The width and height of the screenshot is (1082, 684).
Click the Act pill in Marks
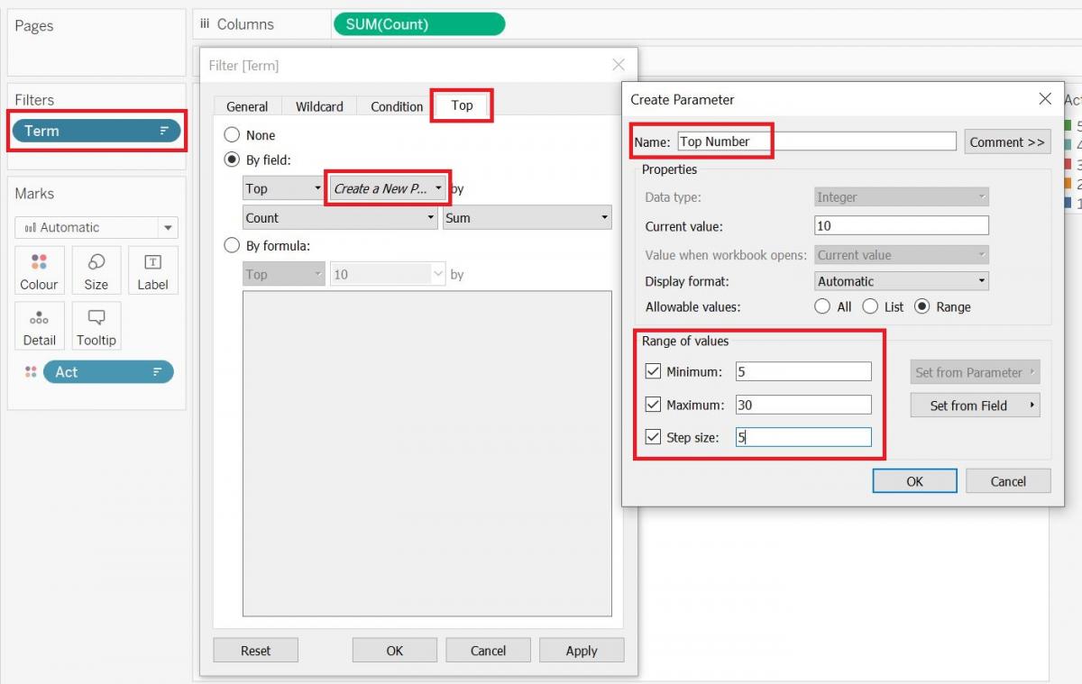[108, 371]
